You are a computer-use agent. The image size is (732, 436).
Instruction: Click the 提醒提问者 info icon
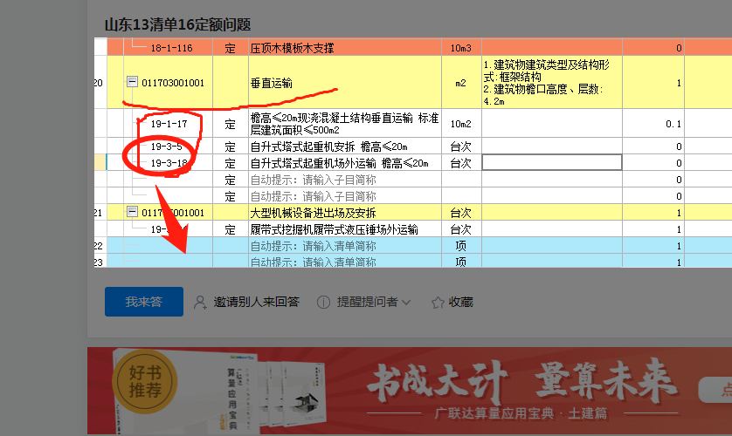coord(323,303)
